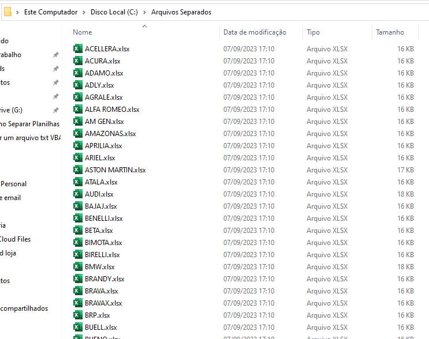429x339 pixels.
Task: Expand the chevron after 'Este Computador' breadcrumb
Action: coord(84,12)
